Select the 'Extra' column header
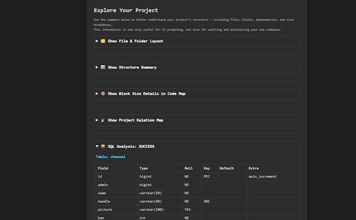The height and width of the screenshot is (220, 356). click(253, 168)
